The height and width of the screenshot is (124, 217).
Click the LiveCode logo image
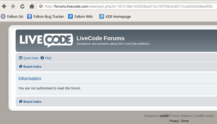(46, 40)
